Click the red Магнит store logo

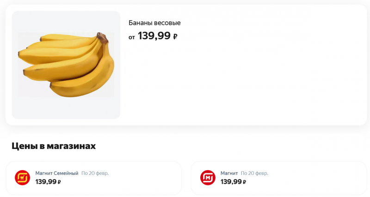click(208, 178)
